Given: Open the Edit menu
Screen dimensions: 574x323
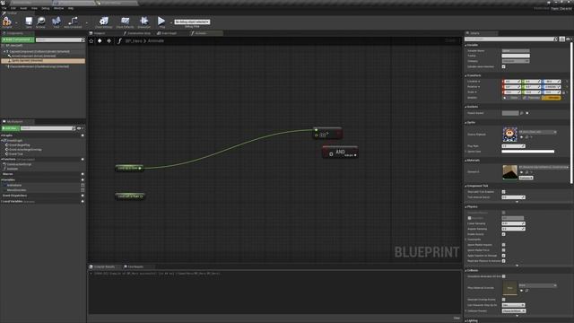Looking at the screenshot, I should [x=13, y=8].
